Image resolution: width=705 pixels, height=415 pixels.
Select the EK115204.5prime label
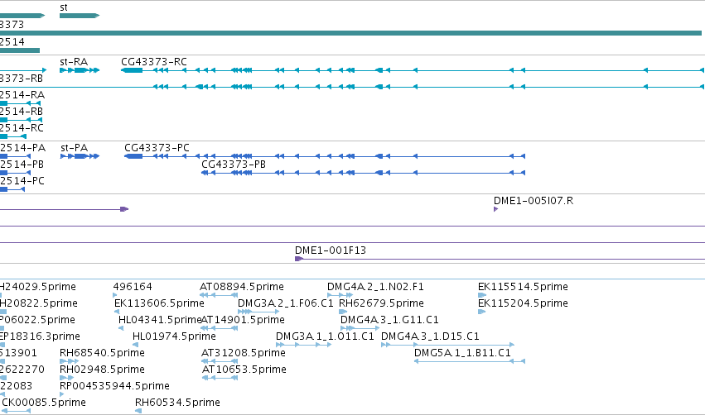(523, 303)
